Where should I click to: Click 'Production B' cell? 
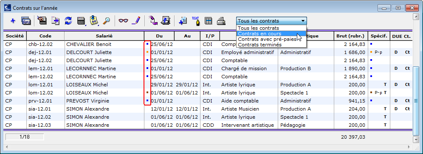[296, 68]
